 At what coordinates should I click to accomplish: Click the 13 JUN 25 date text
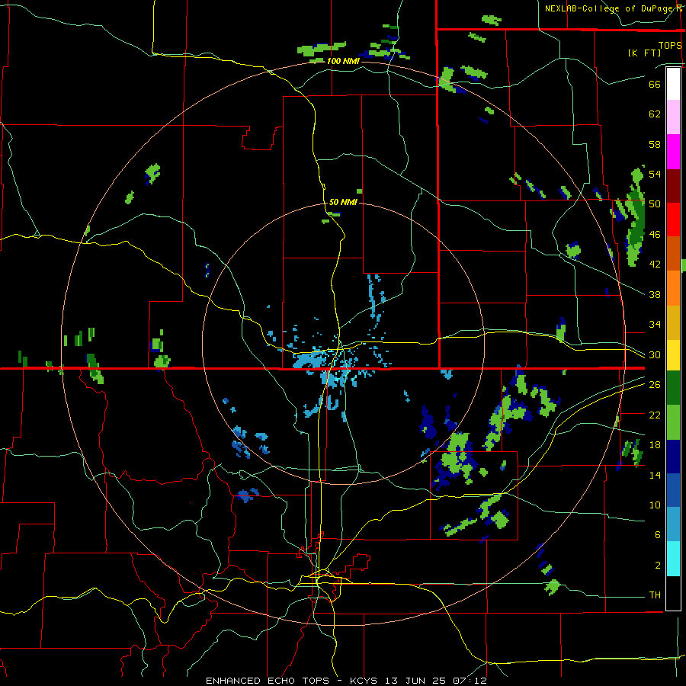[x=415, y=681]
